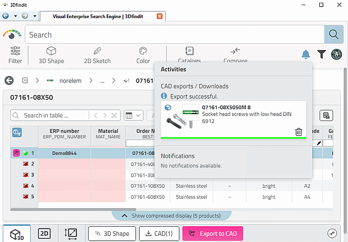The image size is (348, 242).
Task: Click the catalog root breadcrumb icon
Action: coord(25,80)
